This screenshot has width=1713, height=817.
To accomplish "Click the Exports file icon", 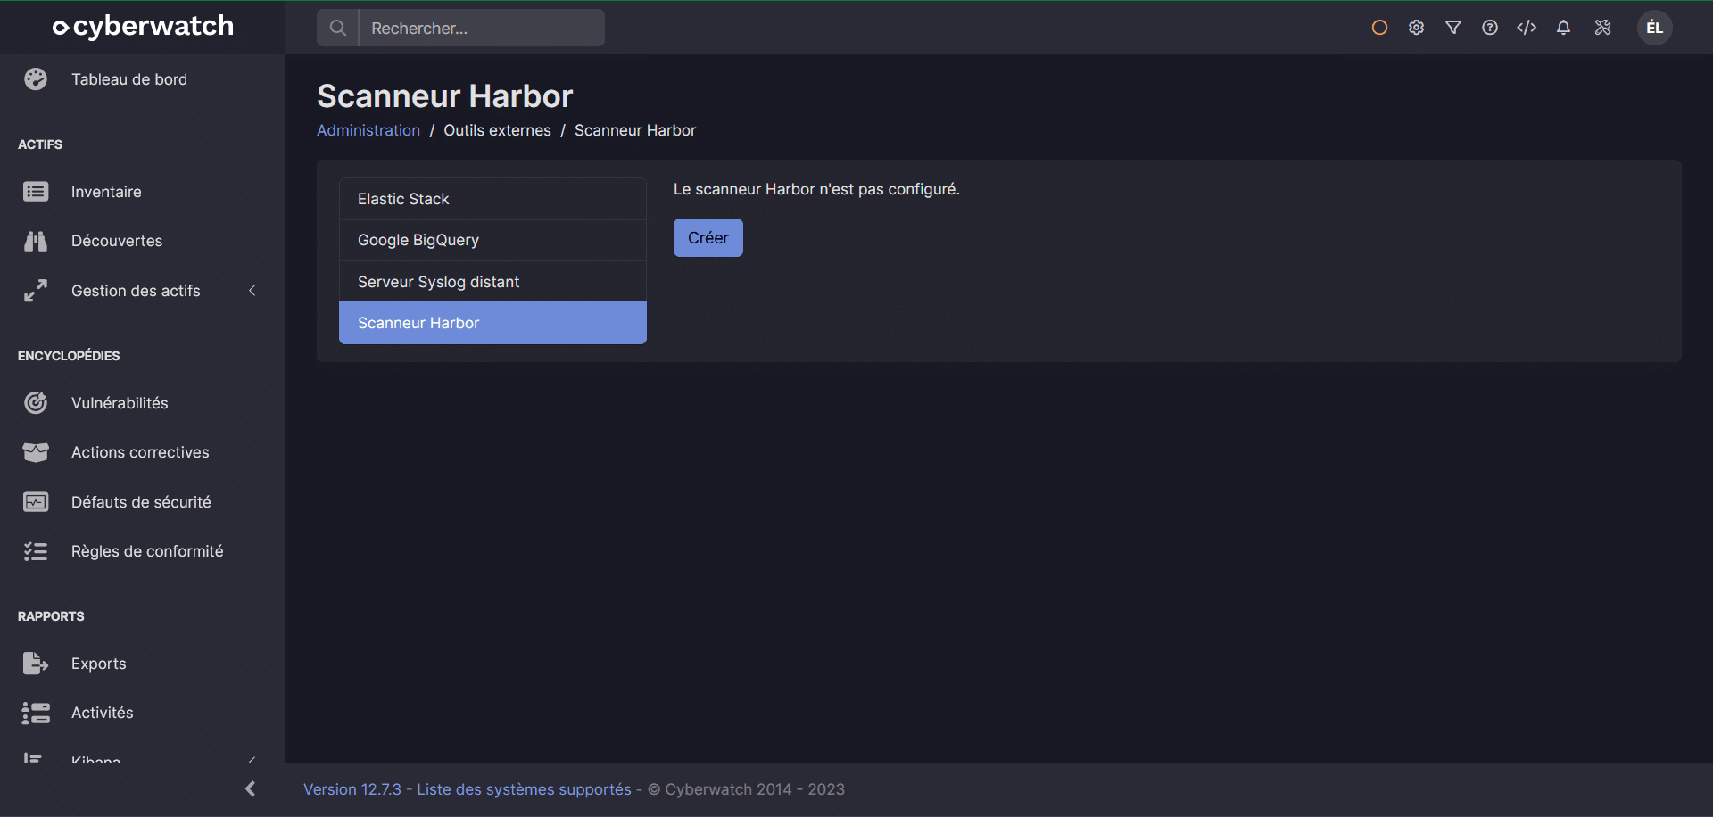I will pyautogui.click(x=36, y=664).
